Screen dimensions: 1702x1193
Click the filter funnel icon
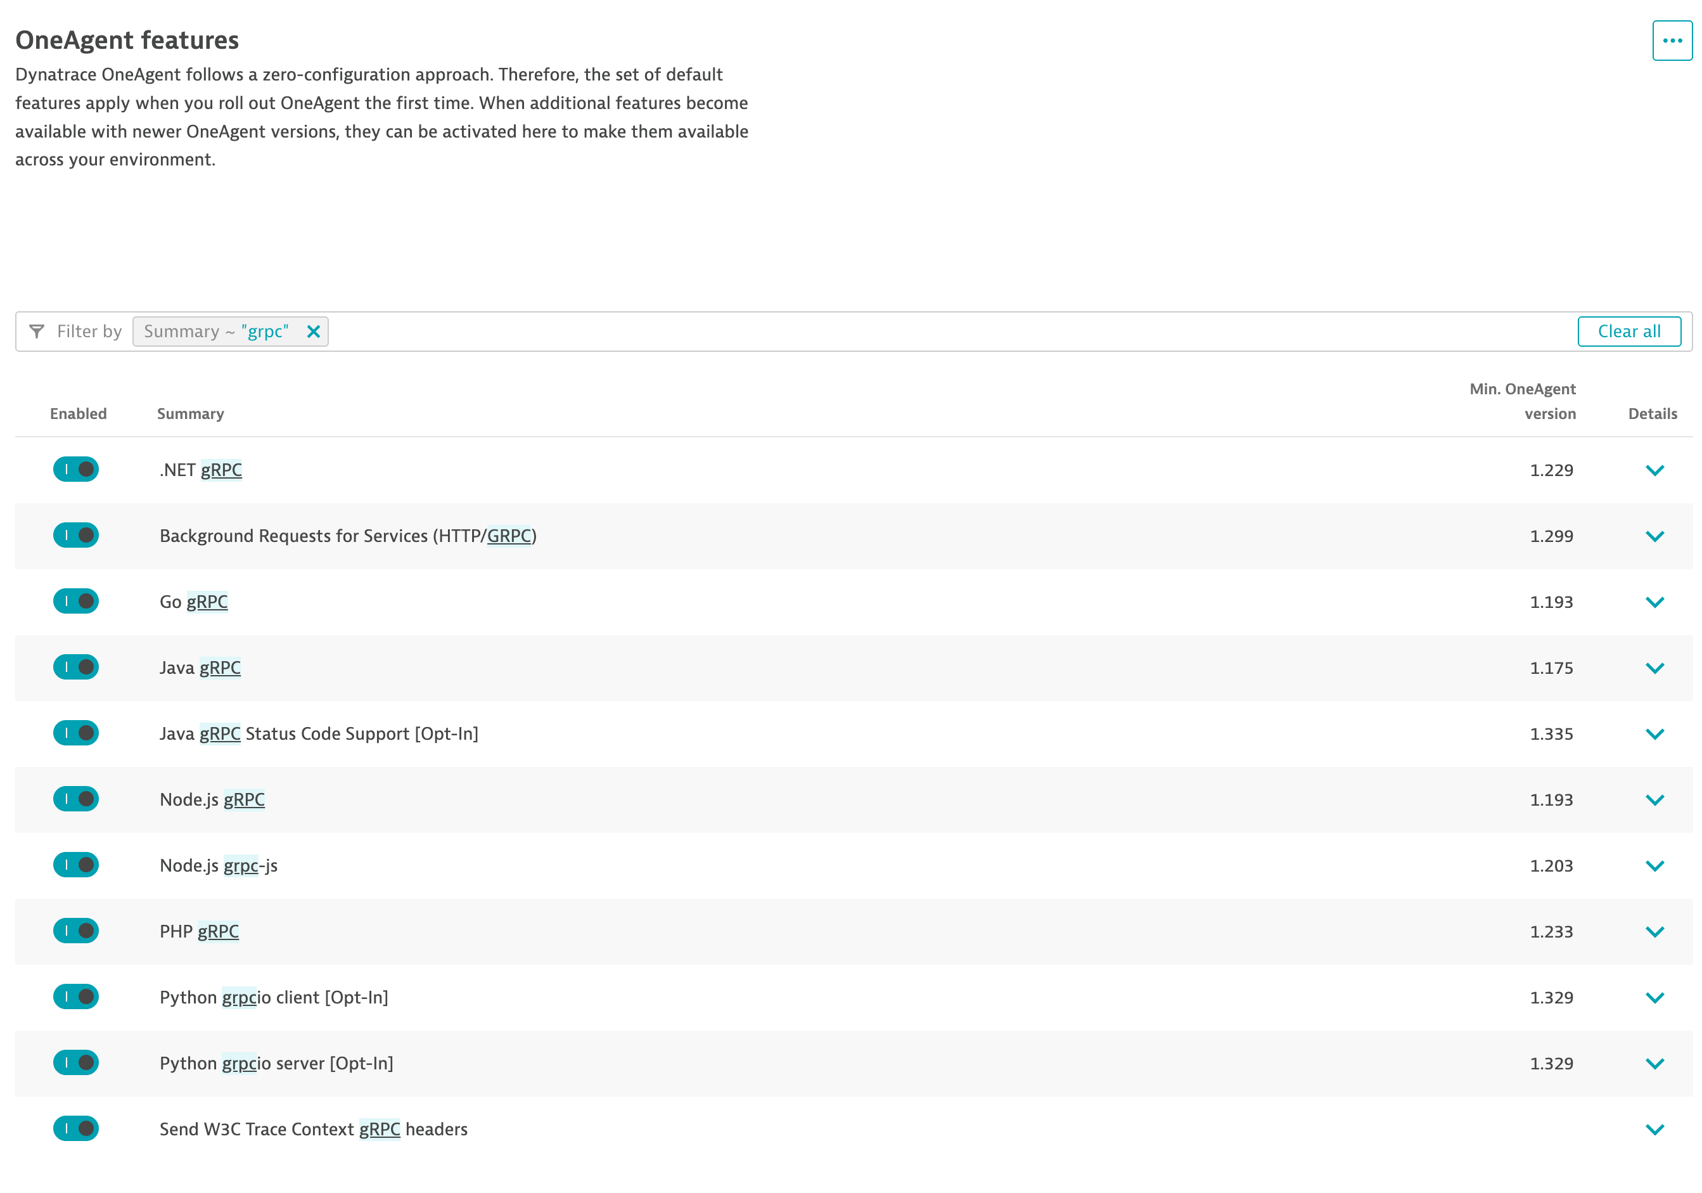36,332
